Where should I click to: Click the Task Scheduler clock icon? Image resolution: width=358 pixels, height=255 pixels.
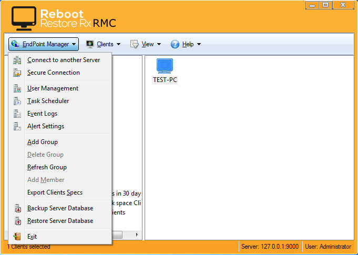tap(17, 101)
